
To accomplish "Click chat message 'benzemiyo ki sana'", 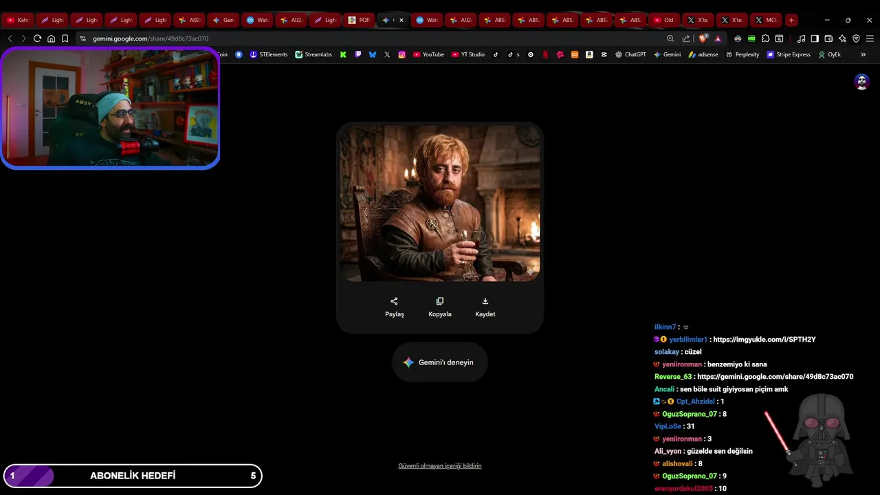I will tap(737, 364).
